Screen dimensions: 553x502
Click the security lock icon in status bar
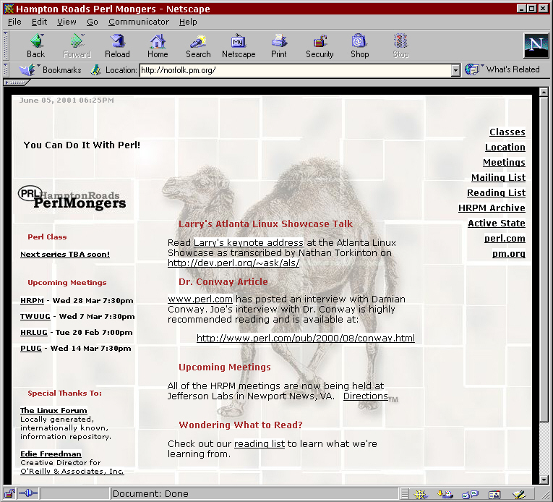(9, 493)
